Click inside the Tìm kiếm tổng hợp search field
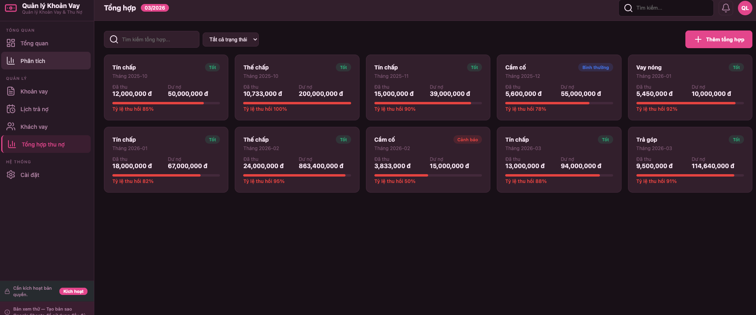 (152, 39)
